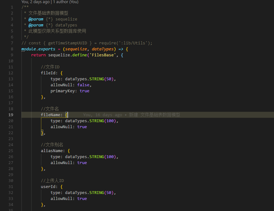
Task: Click the "return" keyword
Action: [x=38, y=55]
